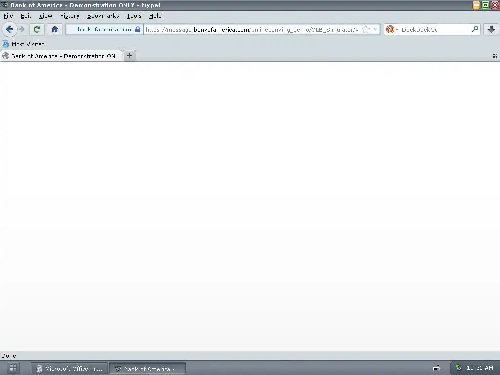This screenshot has width=500, height=375.
Task: Reload the page with the refresh icon
Action: point(37,30)
